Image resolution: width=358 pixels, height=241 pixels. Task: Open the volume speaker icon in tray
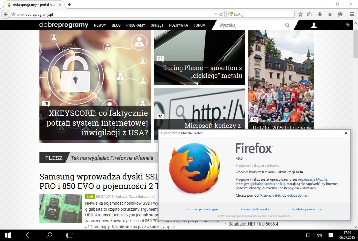(x=319, y=235)
